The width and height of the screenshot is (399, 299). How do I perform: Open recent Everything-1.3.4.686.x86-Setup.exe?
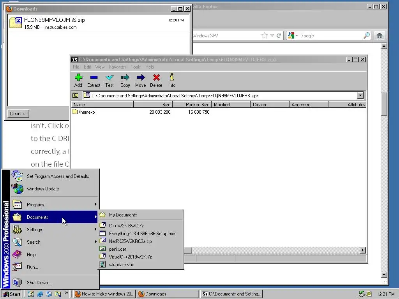(x=141, y=234)
